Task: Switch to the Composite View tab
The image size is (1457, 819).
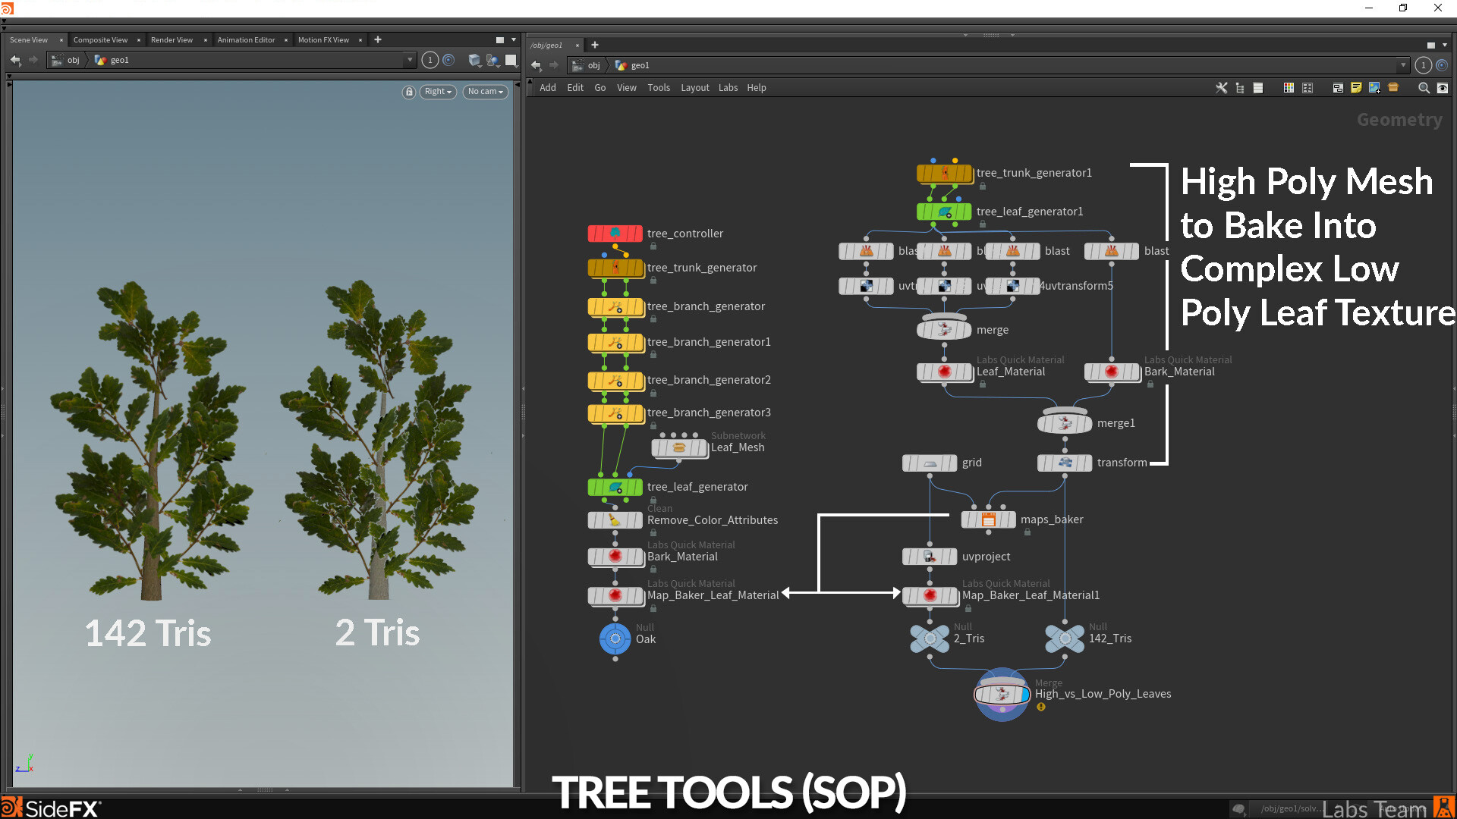Action: click(101, 39)
